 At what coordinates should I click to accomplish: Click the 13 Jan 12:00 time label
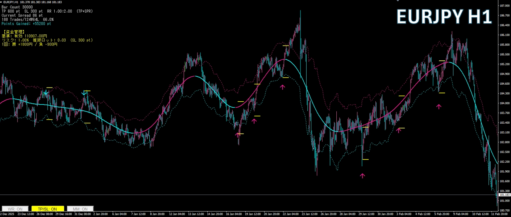196,214
